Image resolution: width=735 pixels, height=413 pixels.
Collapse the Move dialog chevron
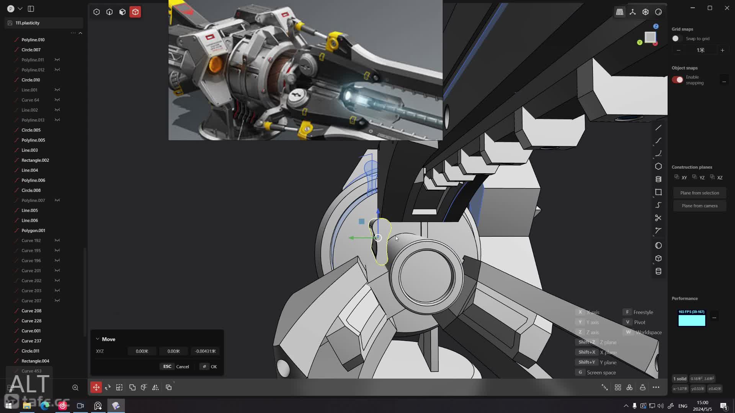98,339
